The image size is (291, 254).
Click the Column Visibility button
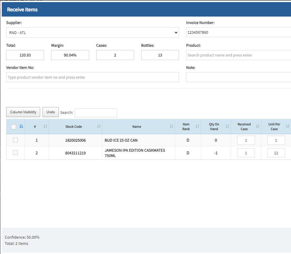(23, 112)
